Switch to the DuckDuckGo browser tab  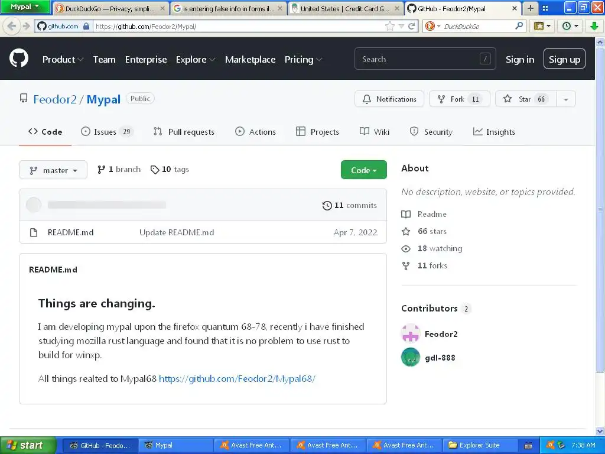[x=110, y=8]
